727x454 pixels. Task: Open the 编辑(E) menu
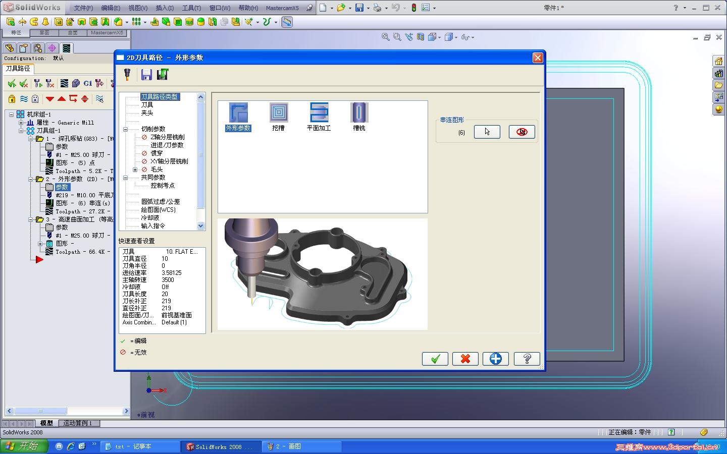pyautogui.click(x=111, y=8)
